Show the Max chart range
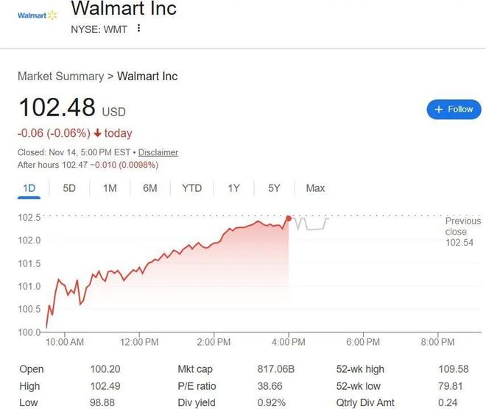Viewport: 486px width, 409px height. [315, 188]
